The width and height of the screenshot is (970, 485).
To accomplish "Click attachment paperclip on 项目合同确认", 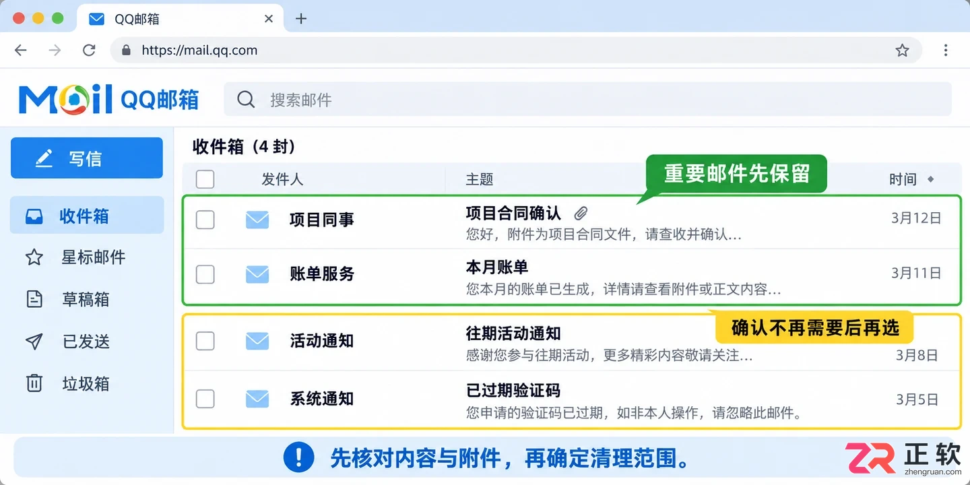I will point(581,214).
